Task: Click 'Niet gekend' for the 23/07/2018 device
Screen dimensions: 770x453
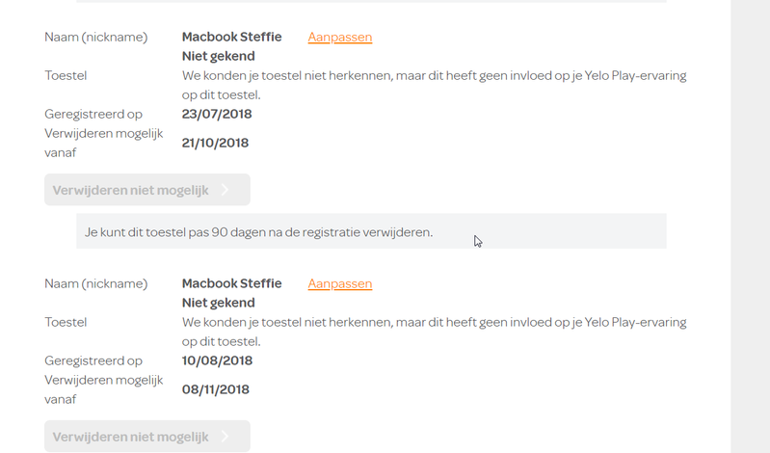Action: [218, 56]
